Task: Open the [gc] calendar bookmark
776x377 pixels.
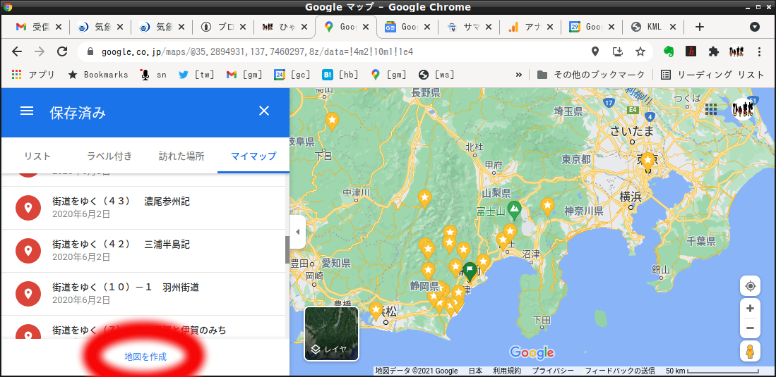Action: (292, 75)
